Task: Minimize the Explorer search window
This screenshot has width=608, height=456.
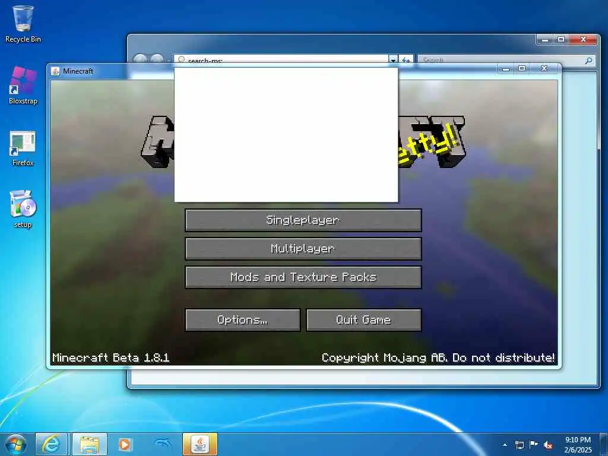Action: [545, 40]
